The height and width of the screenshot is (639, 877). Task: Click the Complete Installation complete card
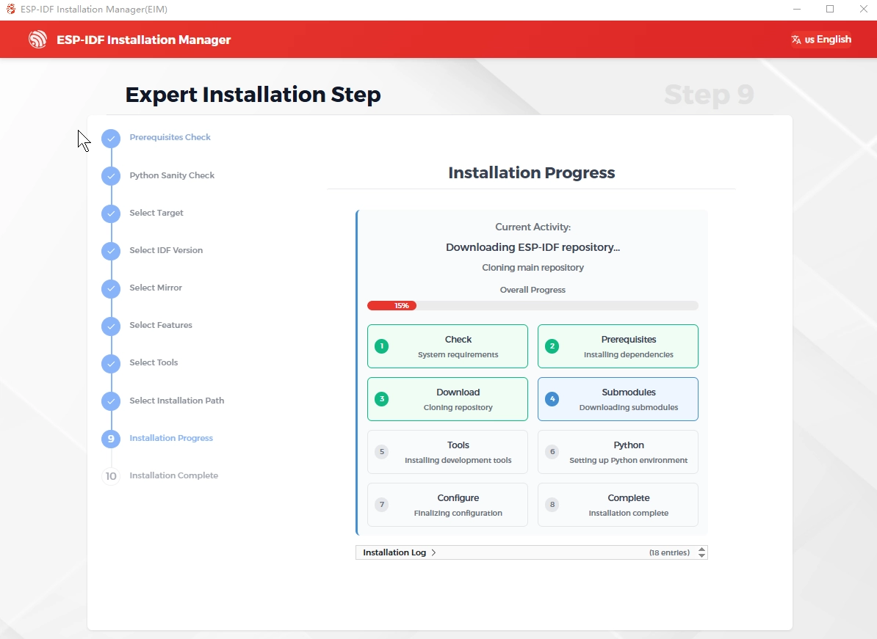point(618,505)
